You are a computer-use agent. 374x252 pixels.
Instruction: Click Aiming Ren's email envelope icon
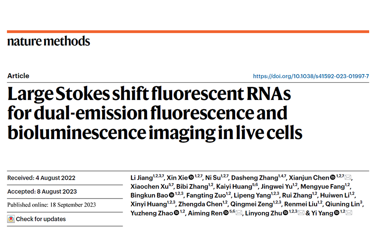(x=239, y=213)
